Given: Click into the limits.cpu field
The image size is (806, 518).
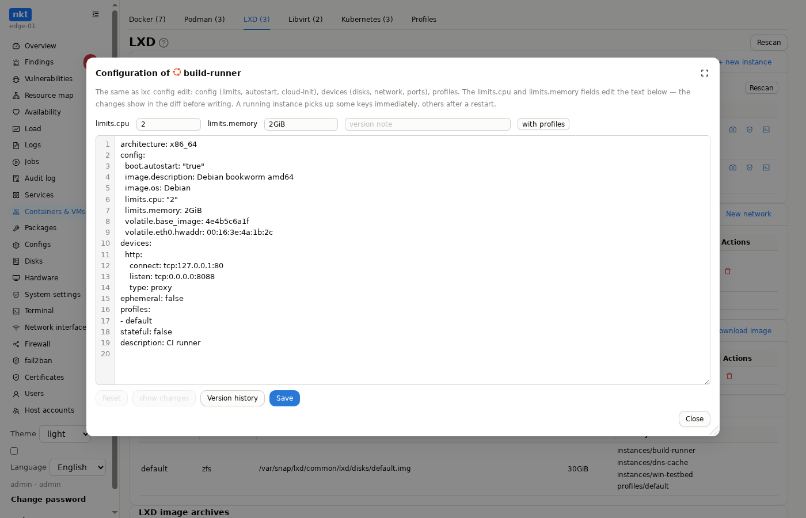Looking at the screenshot, I should [169, 124].
